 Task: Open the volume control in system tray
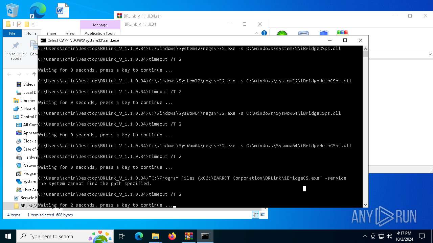click(389, 236)
